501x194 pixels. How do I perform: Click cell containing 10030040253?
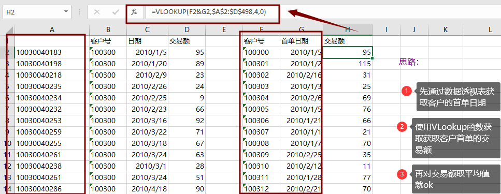point(52,121)
